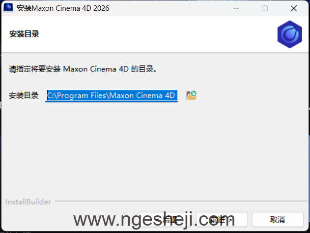Click the horizontal separator line beside InstallBuilder
Screen dimensions: 310x233
[x=181, y=202]
